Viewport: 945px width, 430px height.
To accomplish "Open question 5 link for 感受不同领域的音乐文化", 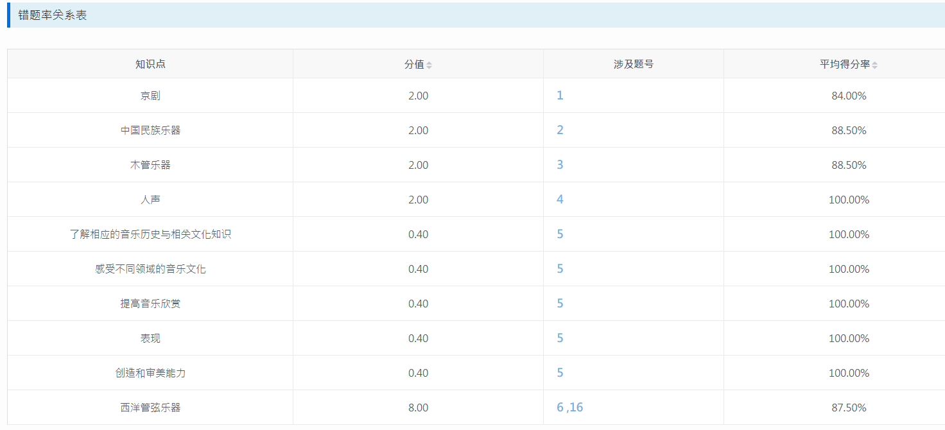I will [560, 269].
